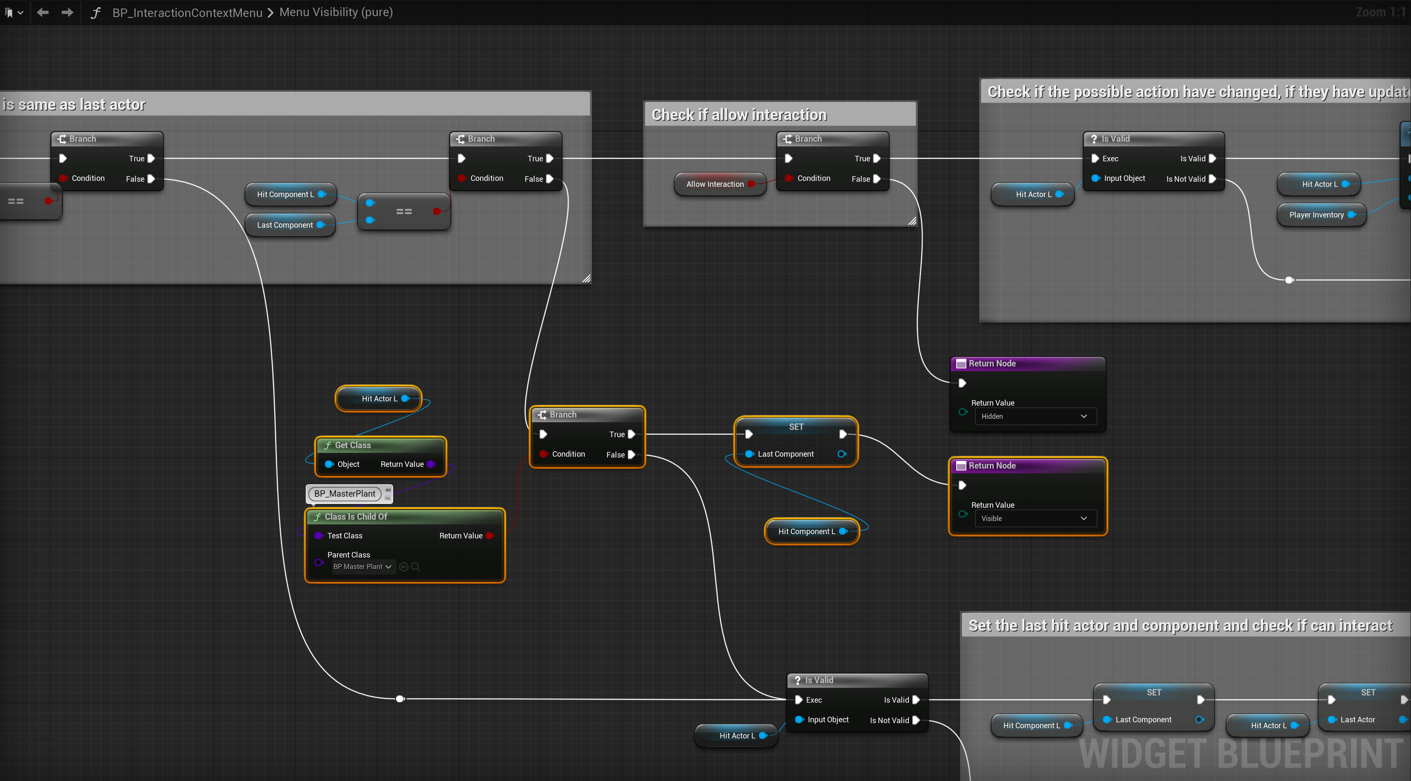This screenshot has width=1411, height=781.
Task: Open the Hidden return value dropdown
Action: [x=1035, y=417]
